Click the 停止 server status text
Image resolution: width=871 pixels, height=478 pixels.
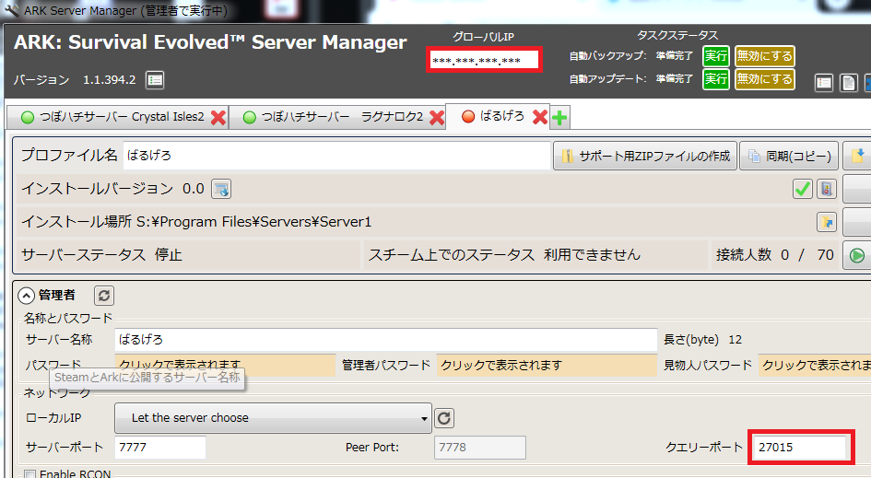point(169,255)
